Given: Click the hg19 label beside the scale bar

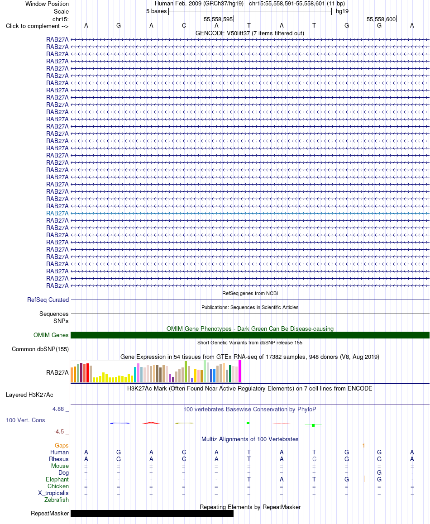Looking at the screenshot, I should (x=342, y=11).
